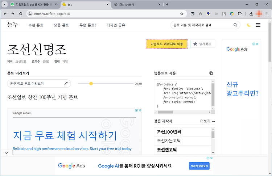The width and height of the screenshot is (272, 176).
Task: Switch to the 조선100년체 tab
Action: point(137,4)
